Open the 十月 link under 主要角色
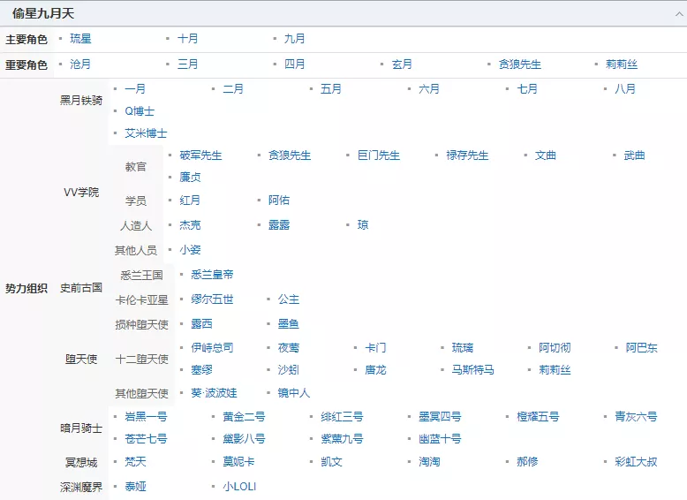Viewport: 687px width, 500px height. click(x=187, y=39)
